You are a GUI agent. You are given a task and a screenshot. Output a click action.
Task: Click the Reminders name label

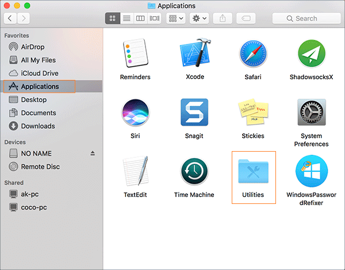click(x=135, y=77)
